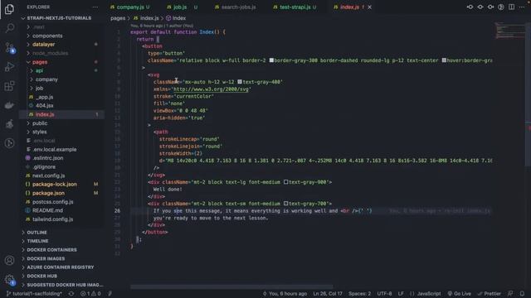Switch to test-strapi.js tab
The image size is (531, 298).
coord(295,7)
